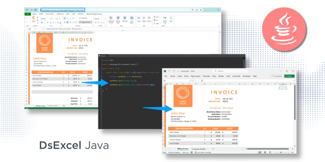Open the Home tab in Excel
Screen dimensions: 325x162
[173, 76]
